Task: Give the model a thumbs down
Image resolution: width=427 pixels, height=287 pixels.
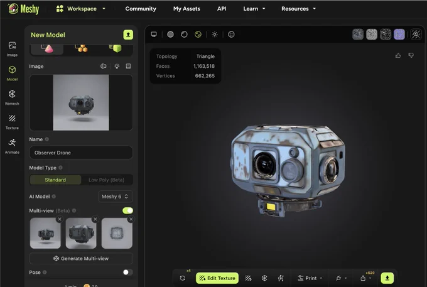Action: point(411,55)
